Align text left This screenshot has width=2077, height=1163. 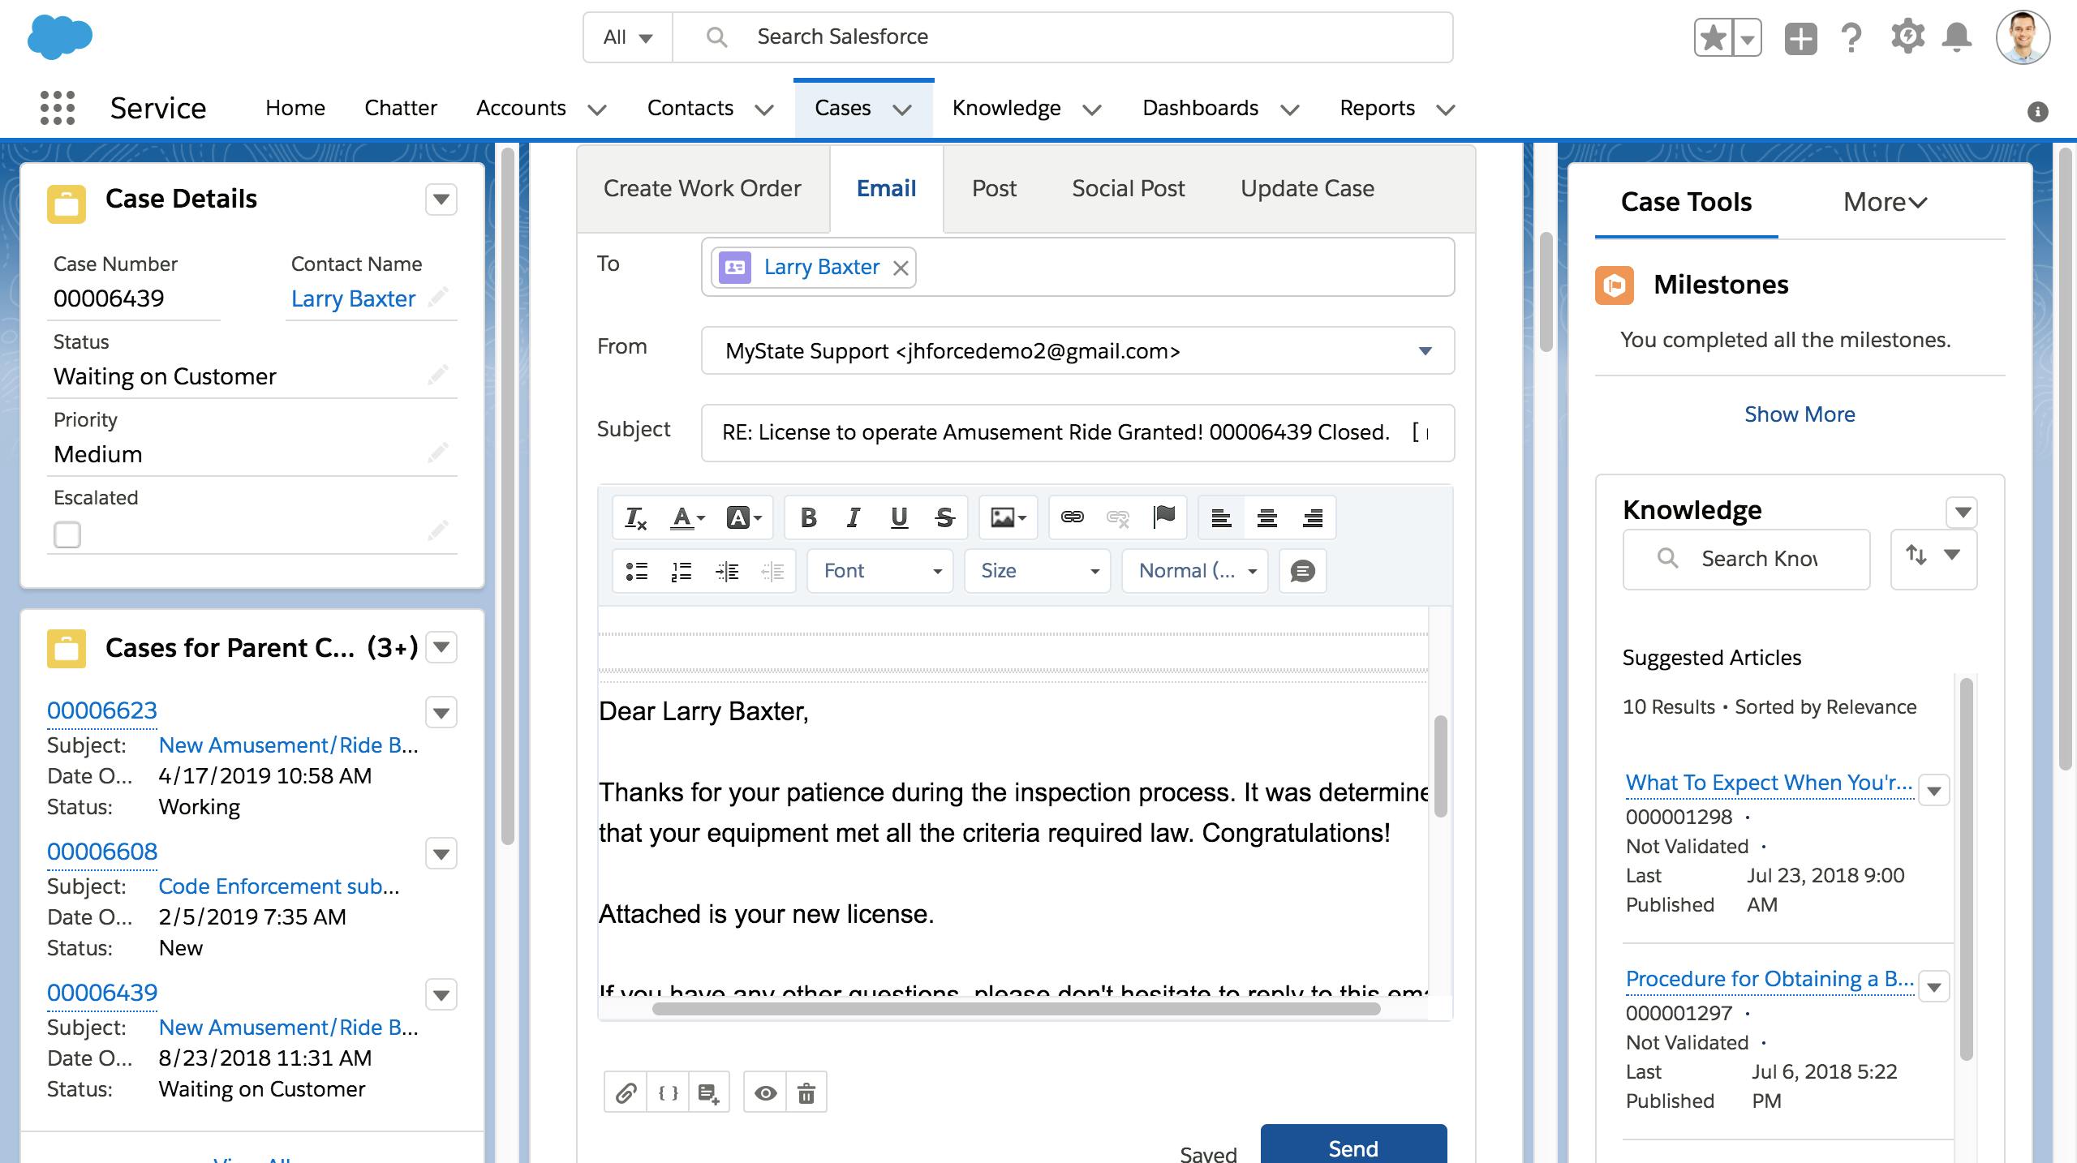[1222, 517]
